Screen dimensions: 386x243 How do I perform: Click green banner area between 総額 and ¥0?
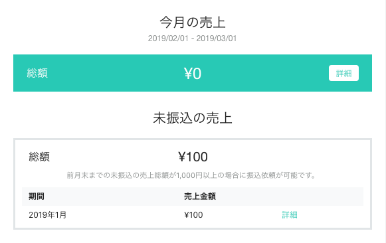(116, 73)
